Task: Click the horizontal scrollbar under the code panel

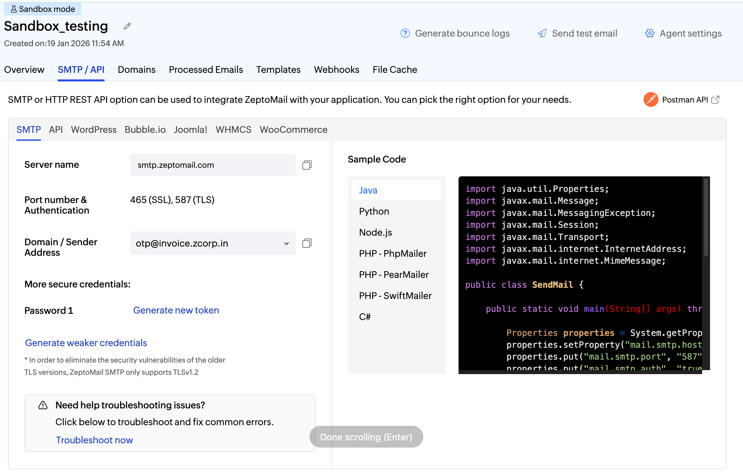Action: pos(580,372)
